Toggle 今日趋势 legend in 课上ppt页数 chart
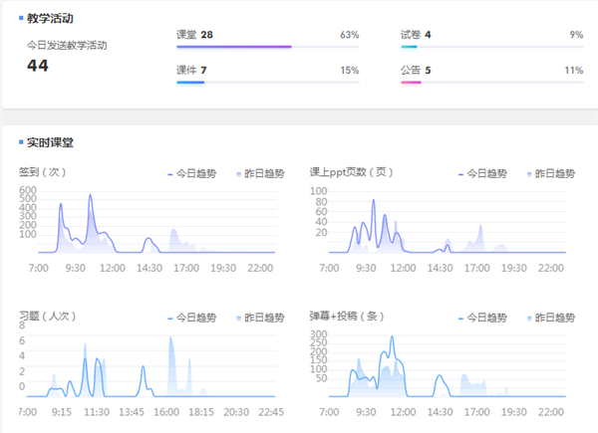Screen dimensions: 598x433 click(x=482, y=173)
